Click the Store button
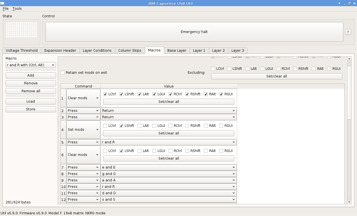The height and width of the screenshot is (216, 357). (x=31, y=109)
